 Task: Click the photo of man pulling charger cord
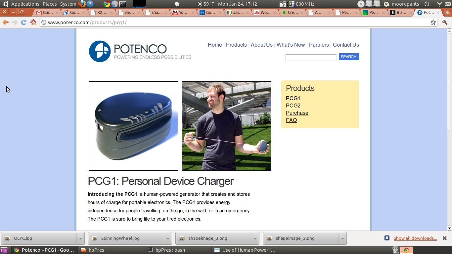coord(227,126)
